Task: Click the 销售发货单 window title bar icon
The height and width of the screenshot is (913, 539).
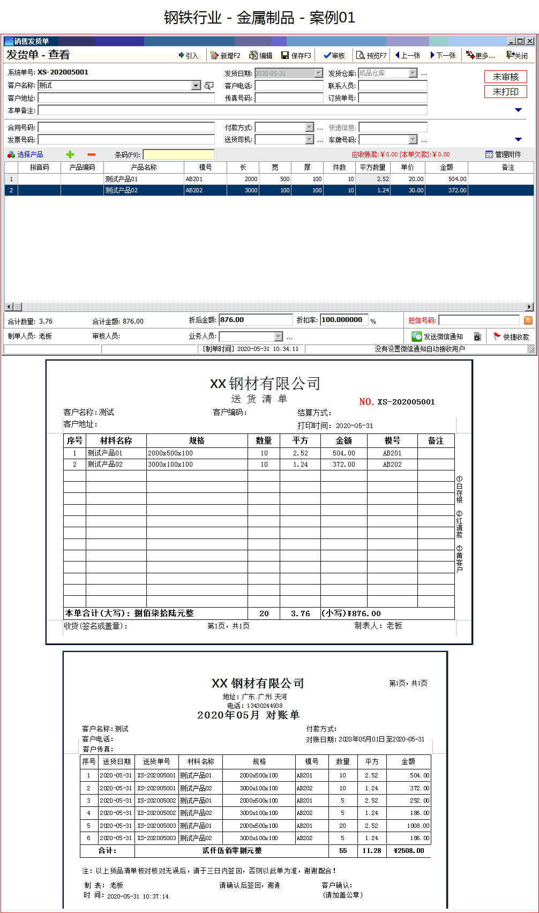Action: pyautogui.click(x=9, y=41)
